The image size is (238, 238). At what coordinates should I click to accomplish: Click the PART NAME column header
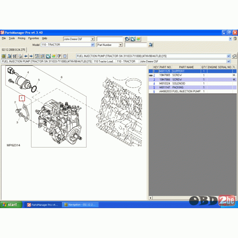(186, 67)
